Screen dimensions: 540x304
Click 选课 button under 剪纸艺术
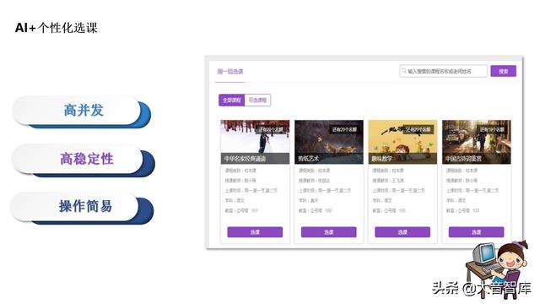point(328,232)
